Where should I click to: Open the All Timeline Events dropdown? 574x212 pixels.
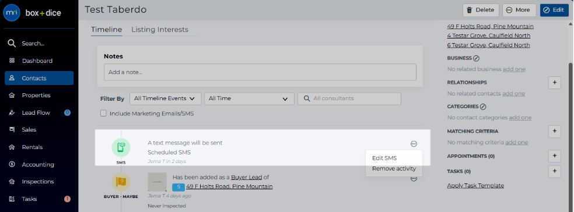pos(166,98)
